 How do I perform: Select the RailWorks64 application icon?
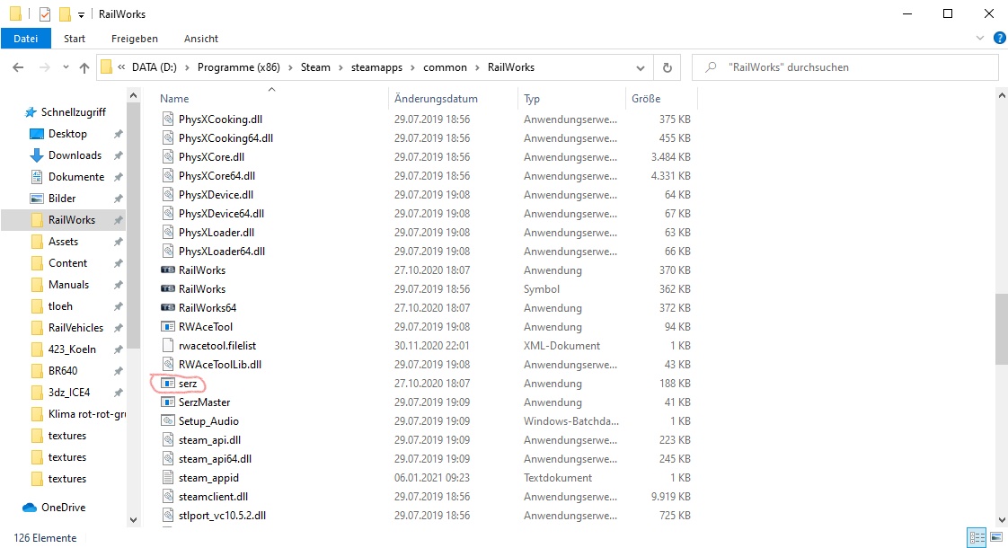[167, 308]
